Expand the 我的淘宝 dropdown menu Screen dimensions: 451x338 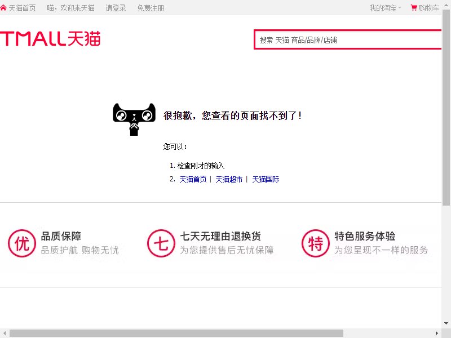pyautogui.click(x=385, y=8)
